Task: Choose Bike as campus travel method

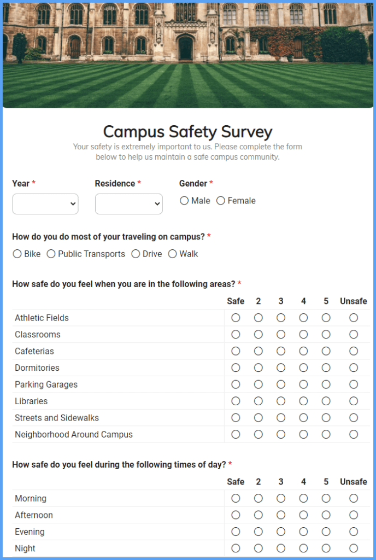Action: pos(17,254)
